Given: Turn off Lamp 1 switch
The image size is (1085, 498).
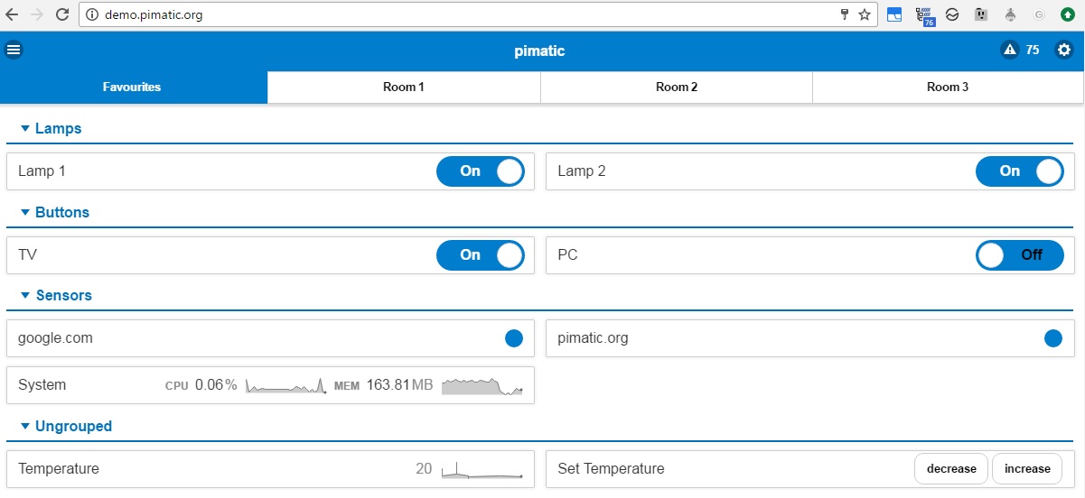Looking at the screenshot, I should (480, 171).
